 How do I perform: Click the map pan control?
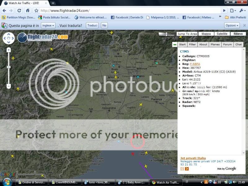pyautogui.click(x=9, y=38)
